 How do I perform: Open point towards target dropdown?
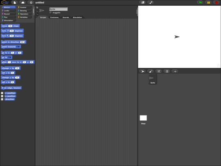[18, 47]
